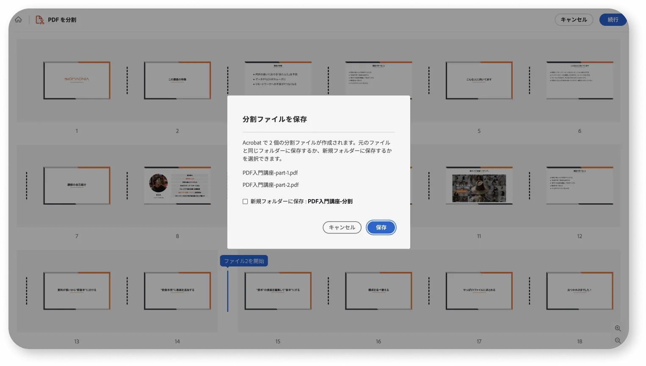The image size is (646, 366).
Task: Click the dashed divider between pages 15 and 16
Action: pos(328,291)
